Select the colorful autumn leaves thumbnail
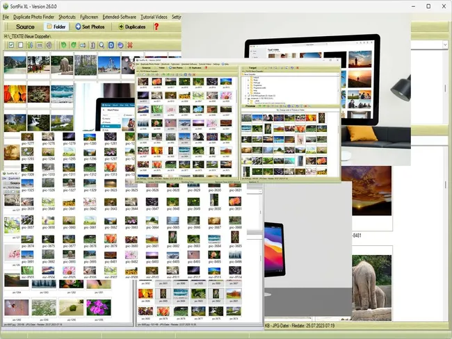This screenshot has width=452, height=339. point(15,94)
